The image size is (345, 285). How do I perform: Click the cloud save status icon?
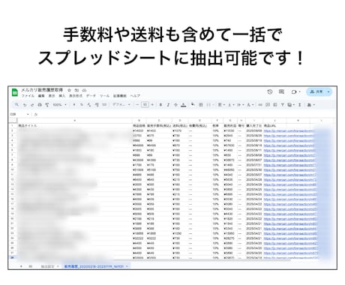coord(85,90)
